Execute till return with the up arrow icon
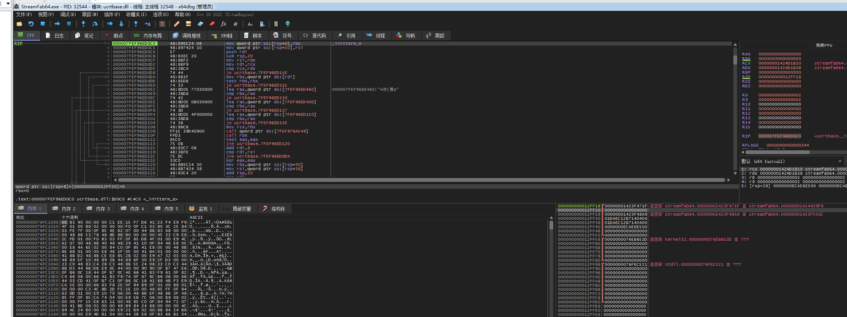847x317 pixels. click(x=136, y=24)
